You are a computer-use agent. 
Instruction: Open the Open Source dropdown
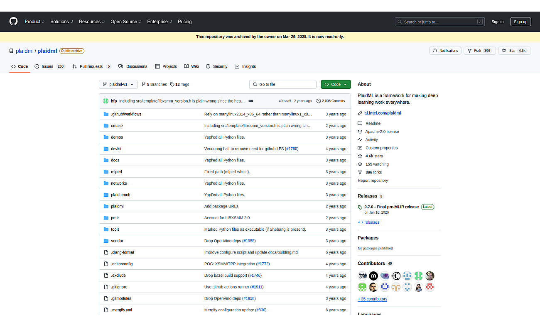pyautogui.click(x=126, y=22)
